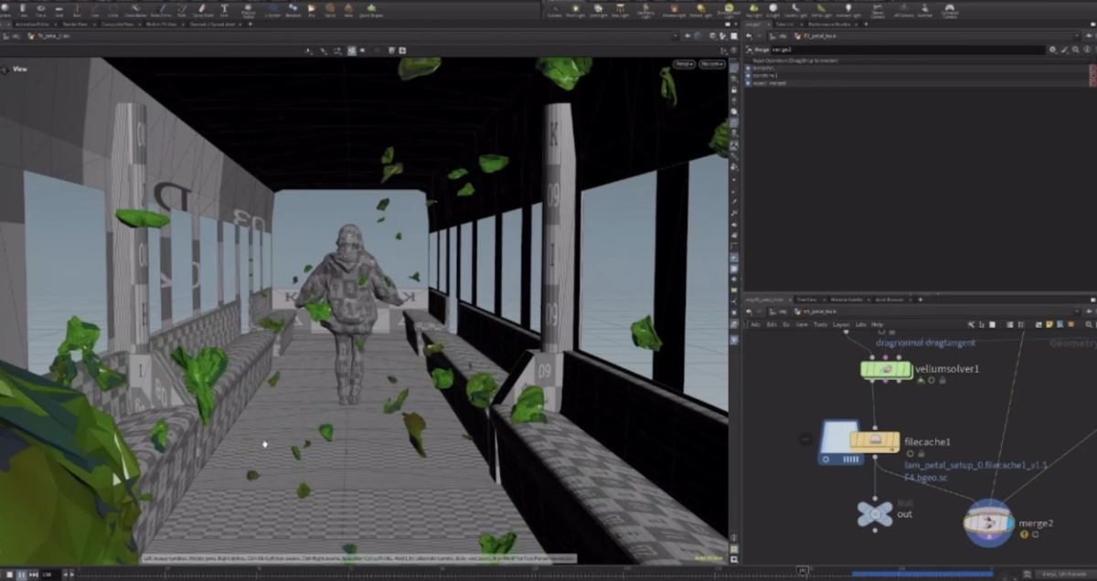Open the No cam dropdown menu
Viewport: 1097px width, 581px height.
pyautogui.click(x=710, y=64)
